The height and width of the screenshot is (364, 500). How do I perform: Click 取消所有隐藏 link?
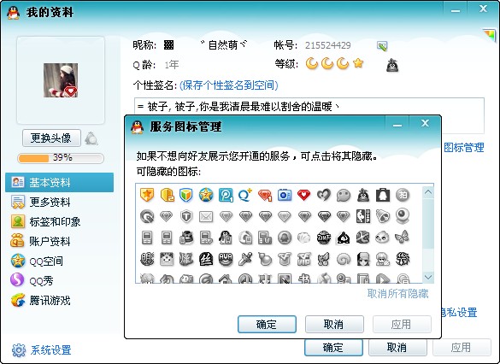click(x=397, y=294)
